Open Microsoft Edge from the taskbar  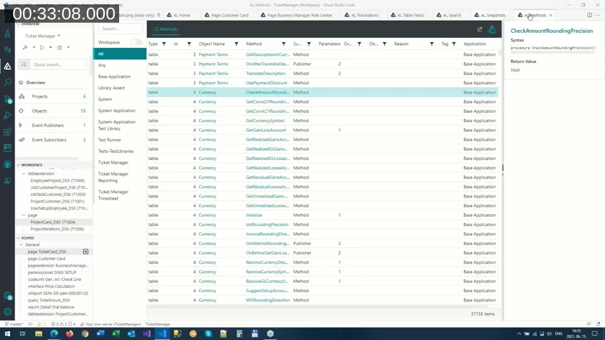[x=54, y=334]
